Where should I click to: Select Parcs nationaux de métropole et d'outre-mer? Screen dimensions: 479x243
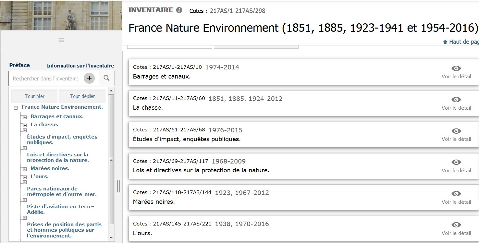[x=62, y=191]
